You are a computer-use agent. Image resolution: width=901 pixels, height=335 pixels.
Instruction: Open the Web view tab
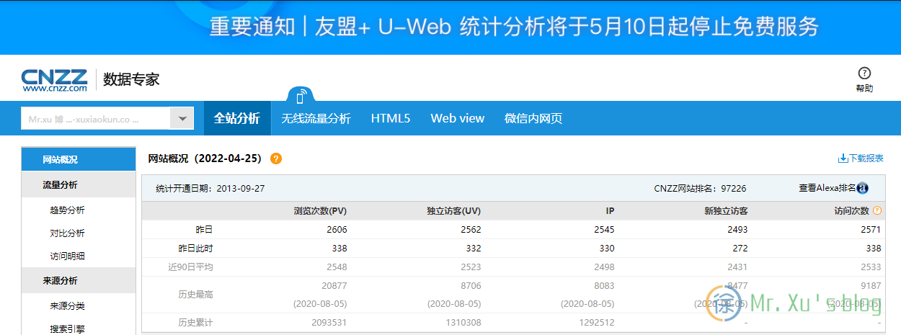(458, 118)
